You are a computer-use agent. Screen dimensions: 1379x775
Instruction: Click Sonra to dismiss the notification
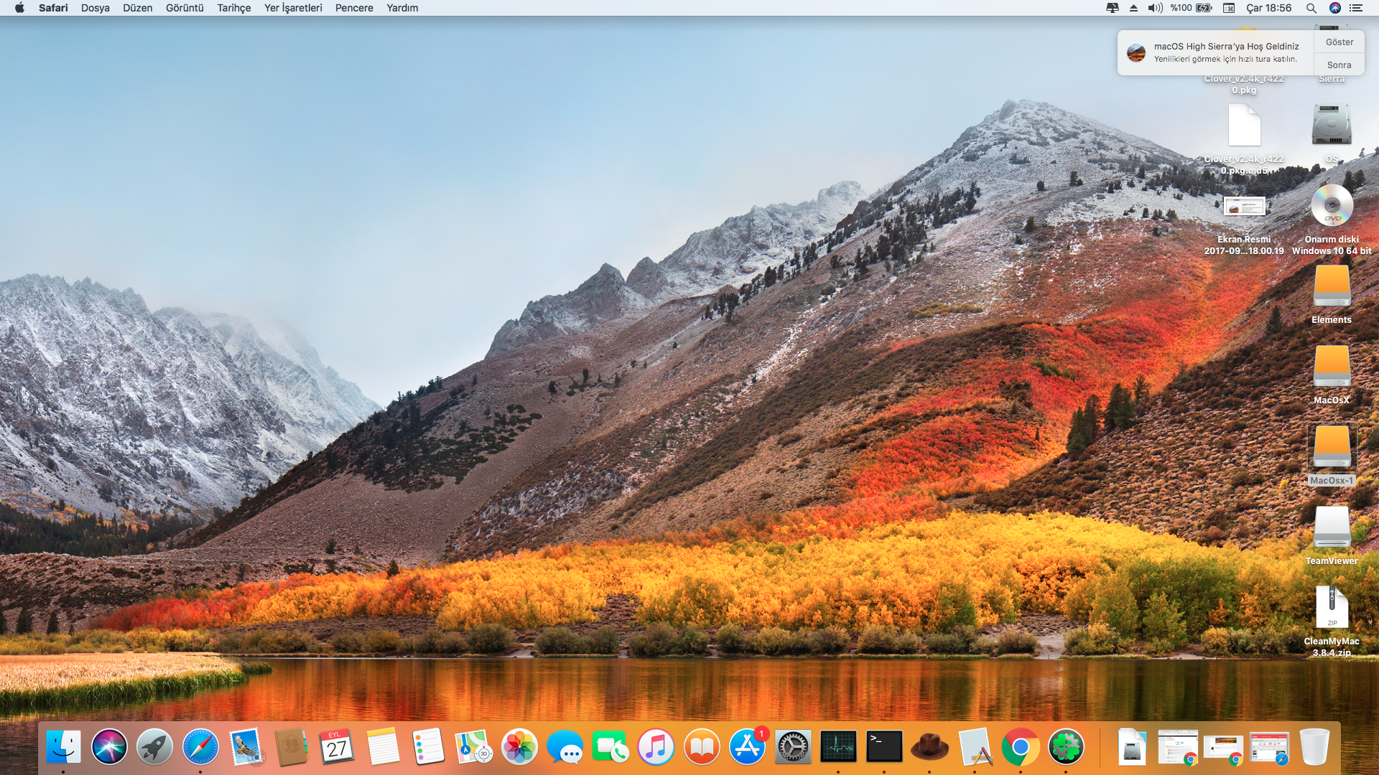coord(1339,65)
